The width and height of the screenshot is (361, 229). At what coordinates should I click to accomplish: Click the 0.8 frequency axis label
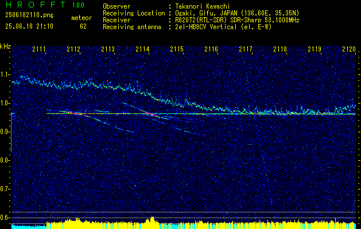pos(5,160)
